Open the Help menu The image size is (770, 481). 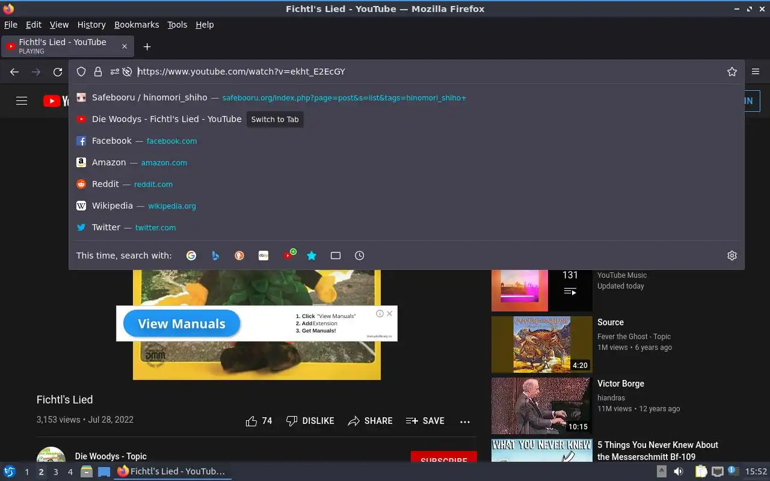(205, 25)
